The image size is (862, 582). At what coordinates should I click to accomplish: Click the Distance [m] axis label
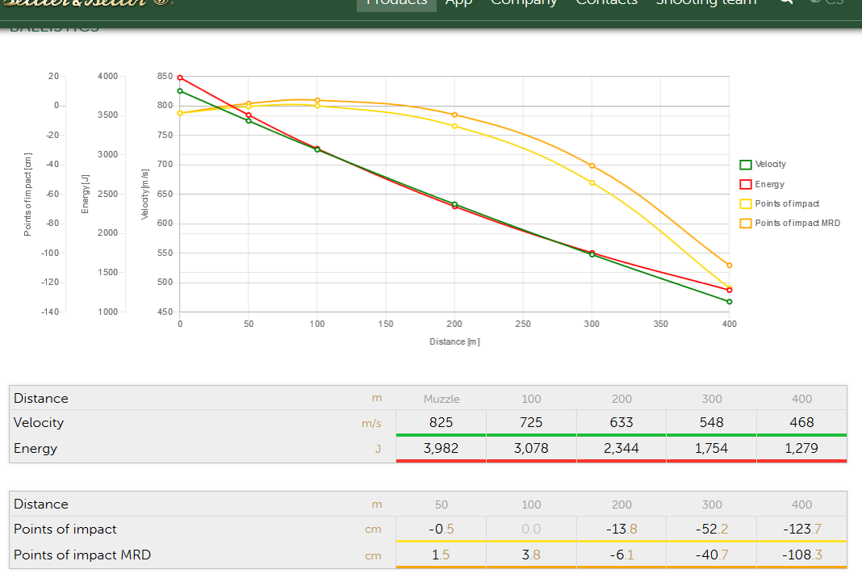click(x=454, y=342)
